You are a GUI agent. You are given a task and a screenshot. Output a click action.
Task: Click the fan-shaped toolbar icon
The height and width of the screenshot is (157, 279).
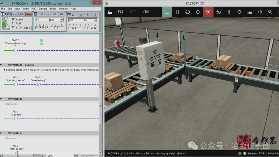coord(219,12)
